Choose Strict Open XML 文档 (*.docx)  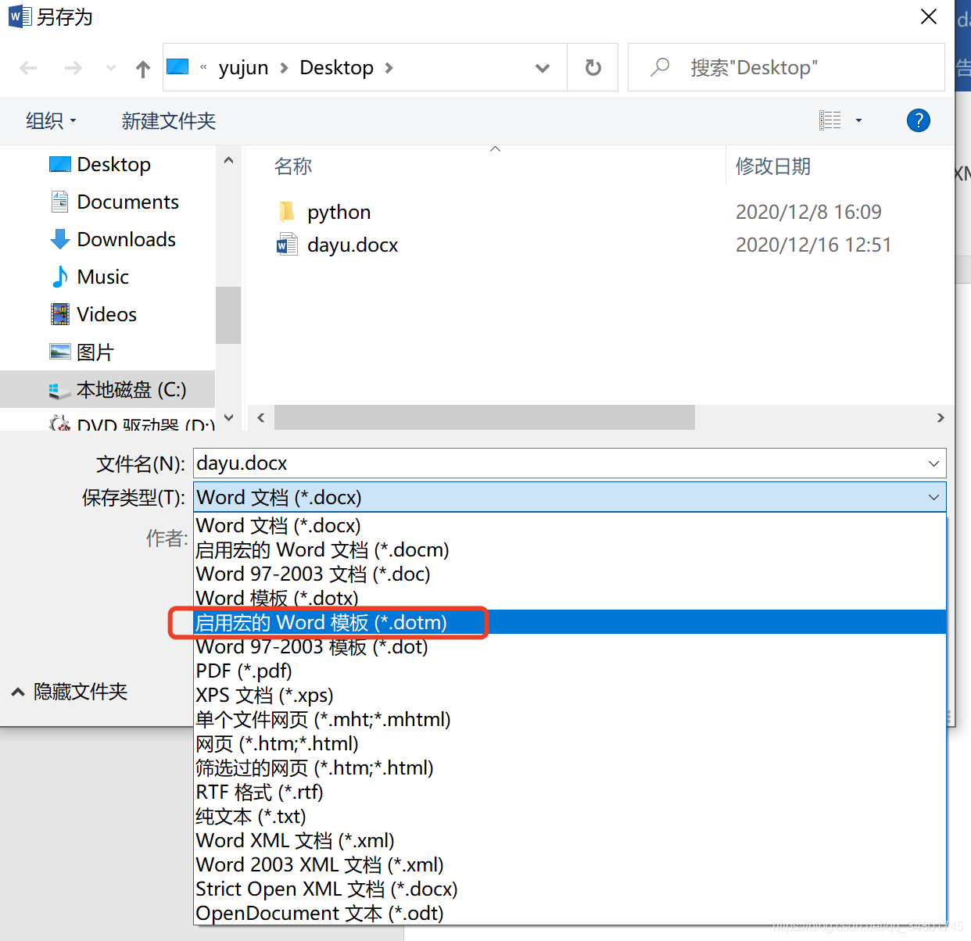click(570, 889)
